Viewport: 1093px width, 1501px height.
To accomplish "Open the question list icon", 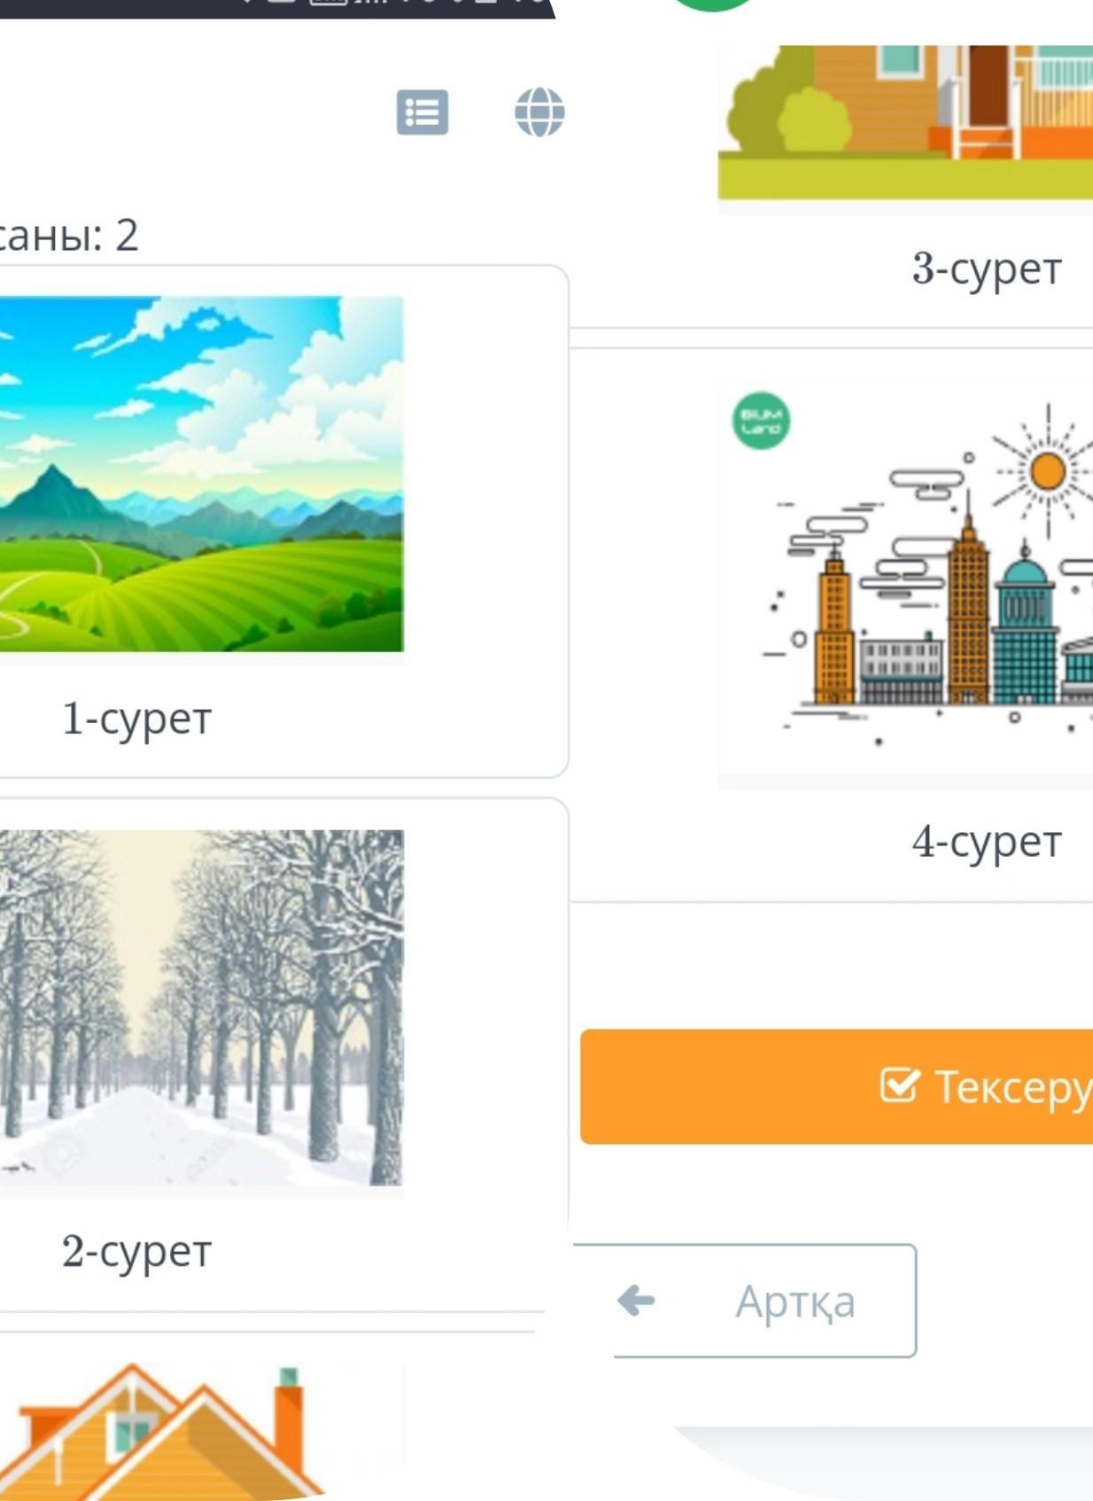I will point(422,113).
